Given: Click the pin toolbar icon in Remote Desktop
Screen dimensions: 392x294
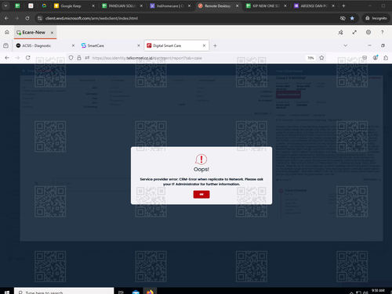Looking at the screenshot, I should pos(340,32).
